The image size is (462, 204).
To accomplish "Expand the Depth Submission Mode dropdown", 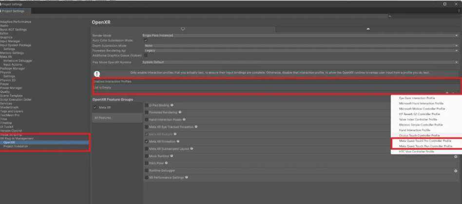I will pos(301,45).
